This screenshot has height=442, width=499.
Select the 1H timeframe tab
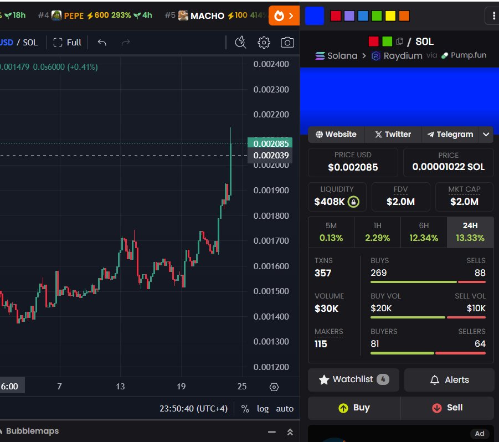(377, 232)
